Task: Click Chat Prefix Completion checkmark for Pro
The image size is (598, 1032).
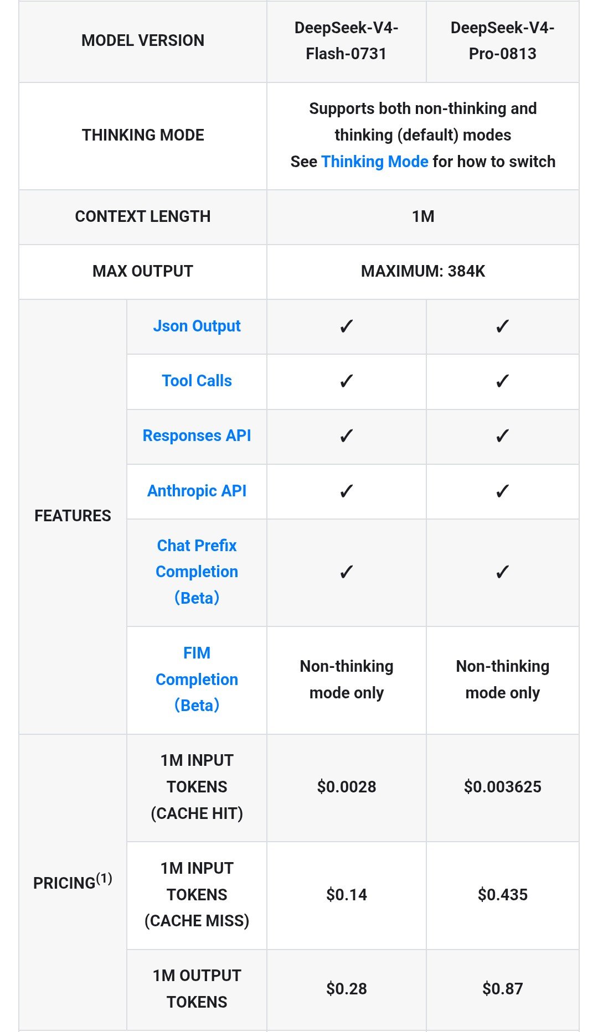Action: click(x=503, y=572)
